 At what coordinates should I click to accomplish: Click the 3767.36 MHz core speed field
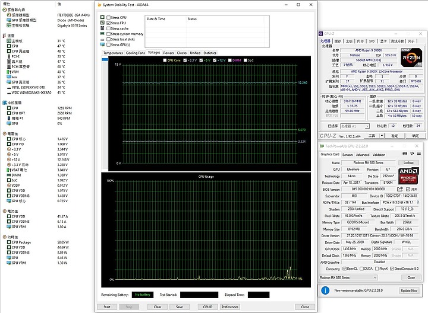352,101
